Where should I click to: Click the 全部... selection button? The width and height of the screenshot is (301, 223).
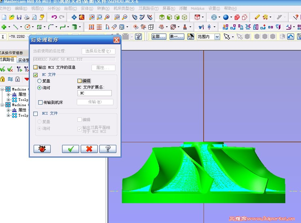click(x=159, y=36)
